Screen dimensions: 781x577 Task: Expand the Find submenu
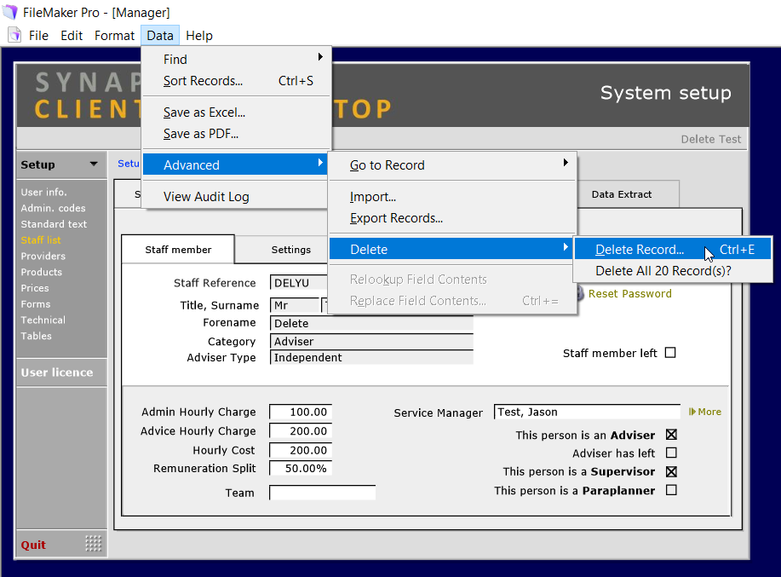[x=237, y=60]
